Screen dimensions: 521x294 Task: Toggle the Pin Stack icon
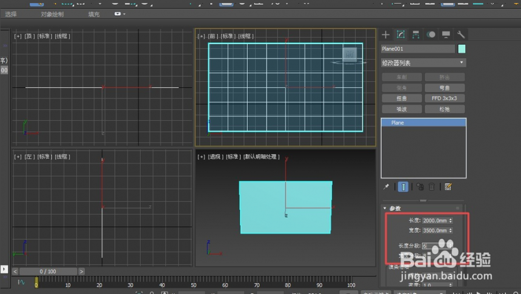(x=386, y=187)
